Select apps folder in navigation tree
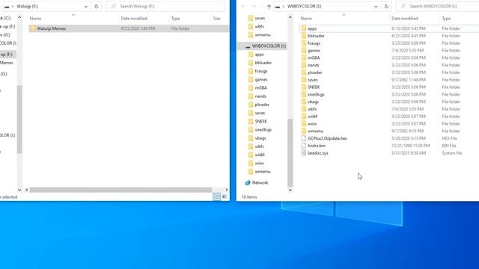The height and width of the screenshot is (269, 479). 260,55
